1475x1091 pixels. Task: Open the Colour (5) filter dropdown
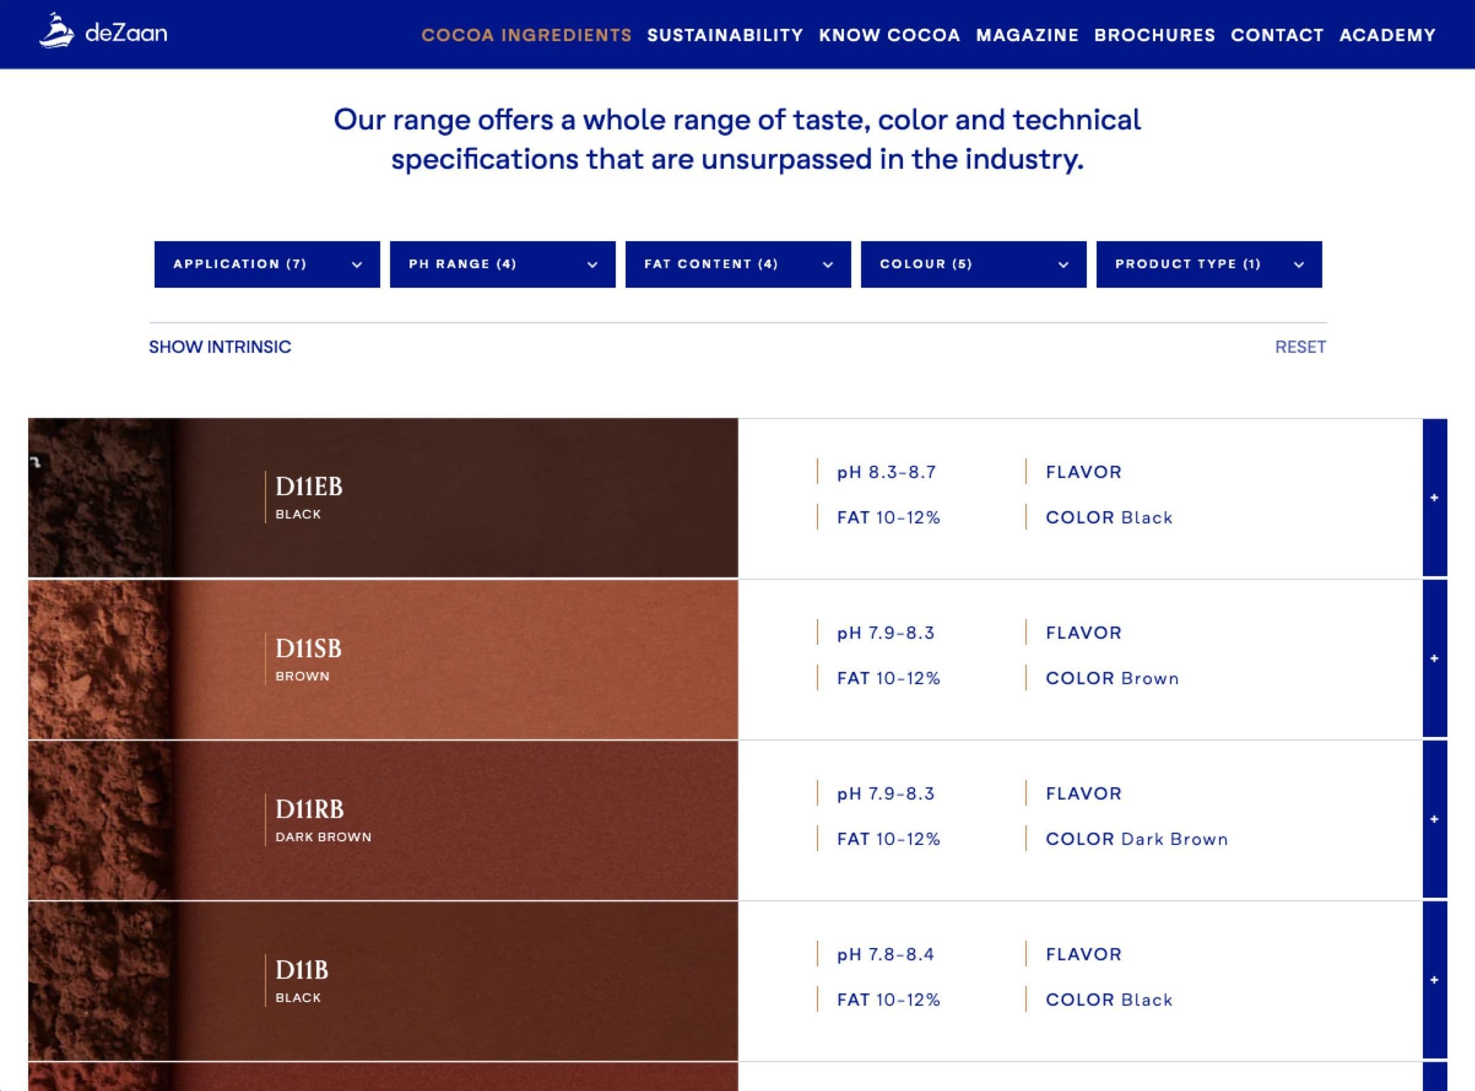pos(973,264)
